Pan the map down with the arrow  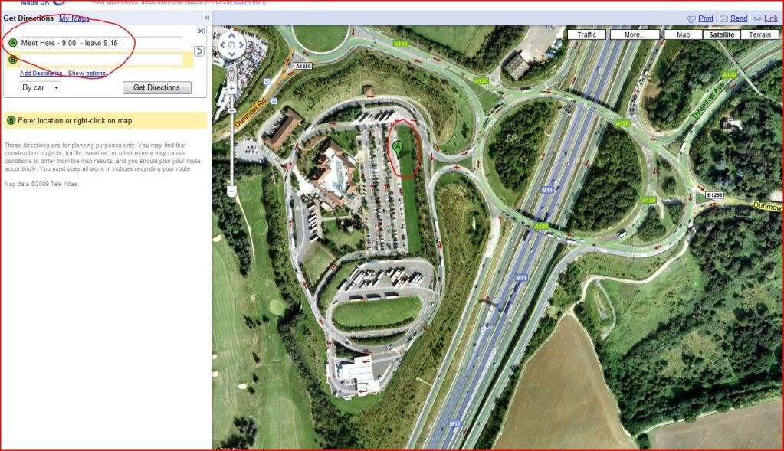(231, 54)
